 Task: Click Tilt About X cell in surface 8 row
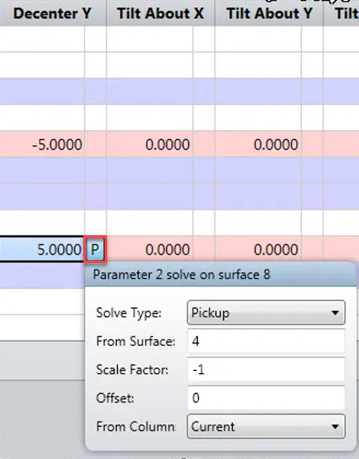point(149,249)
